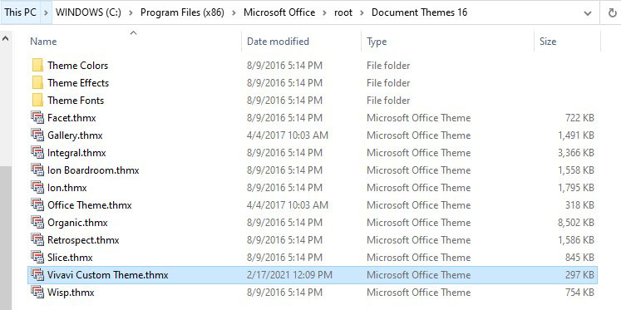Select the Gallery.thmx file name
This screenshot has width=621, height=310.
coord(75,135)
